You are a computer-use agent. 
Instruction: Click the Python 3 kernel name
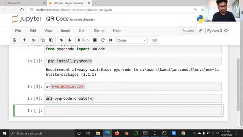point(215,30)
